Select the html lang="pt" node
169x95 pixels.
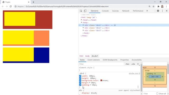coord(89,17)
